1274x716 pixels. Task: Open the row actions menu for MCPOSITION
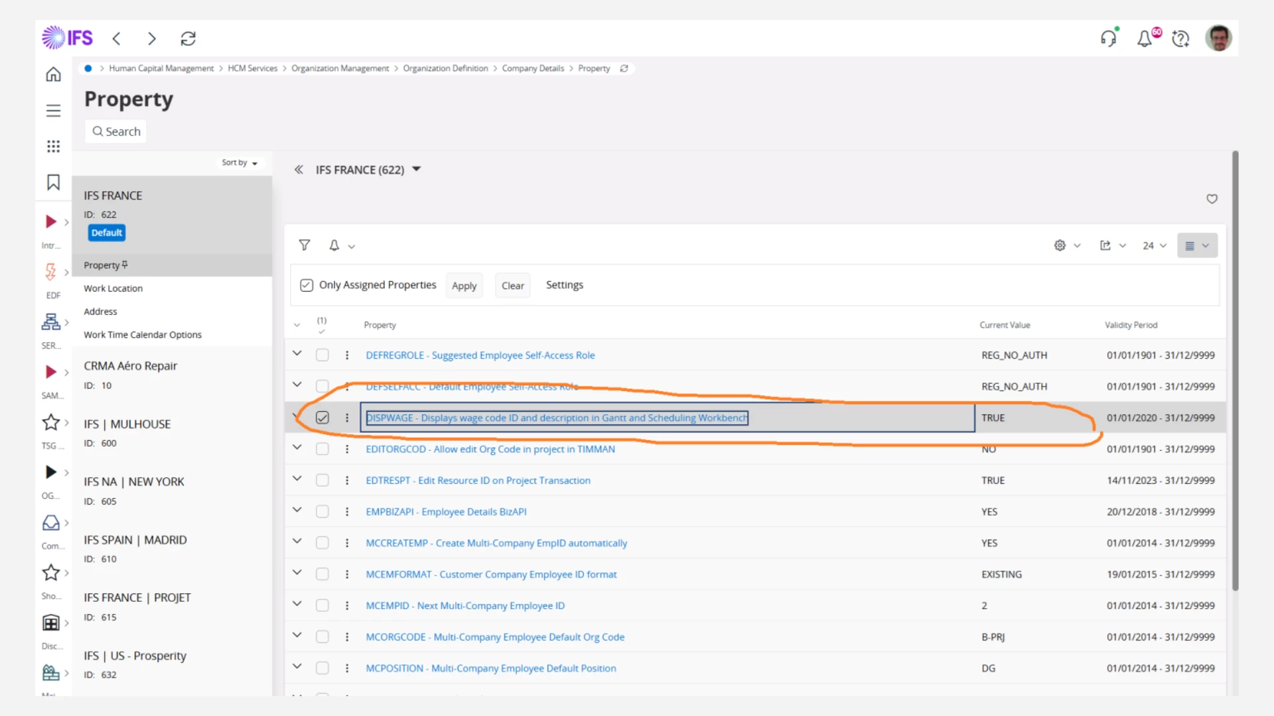click(x=347, y=668)
